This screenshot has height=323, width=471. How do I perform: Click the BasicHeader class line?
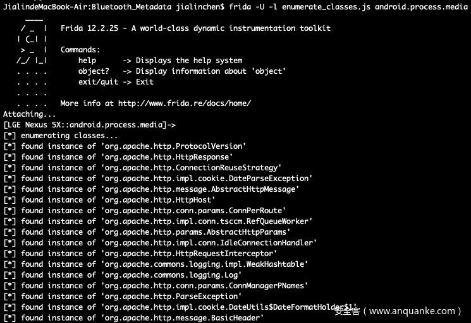click(135, 318)
